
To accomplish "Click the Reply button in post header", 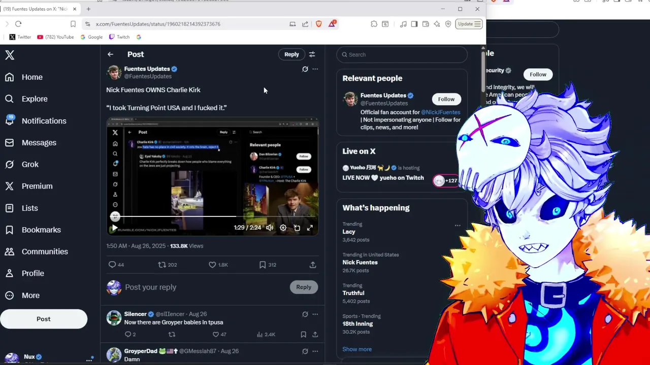I will 291,54.
